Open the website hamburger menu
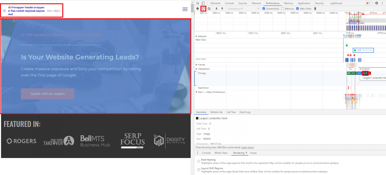The width and height of the screenshot is (386, 175). [x=185, y=9]
